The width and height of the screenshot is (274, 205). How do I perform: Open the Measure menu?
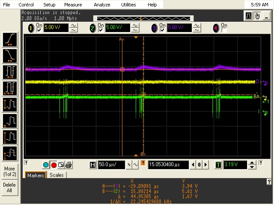[73, 5]
